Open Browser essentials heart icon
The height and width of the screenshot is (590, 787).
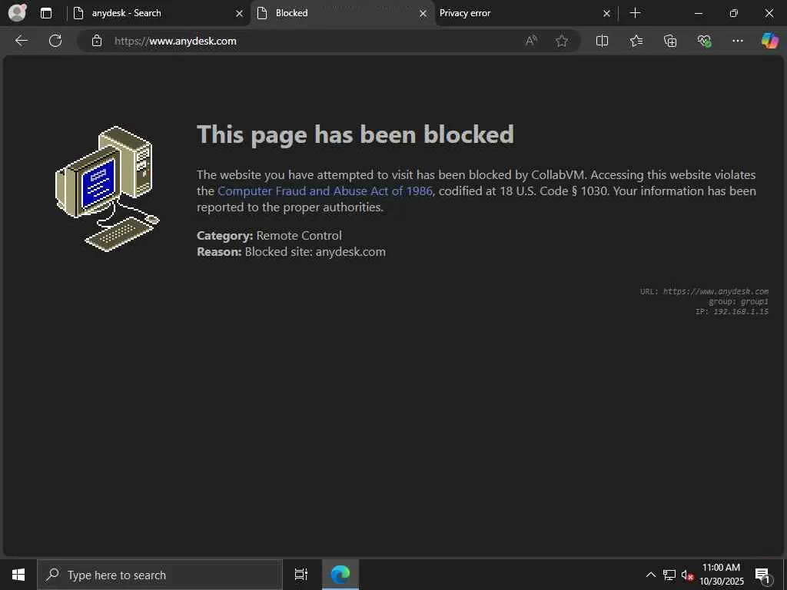[x=704, y=41]
